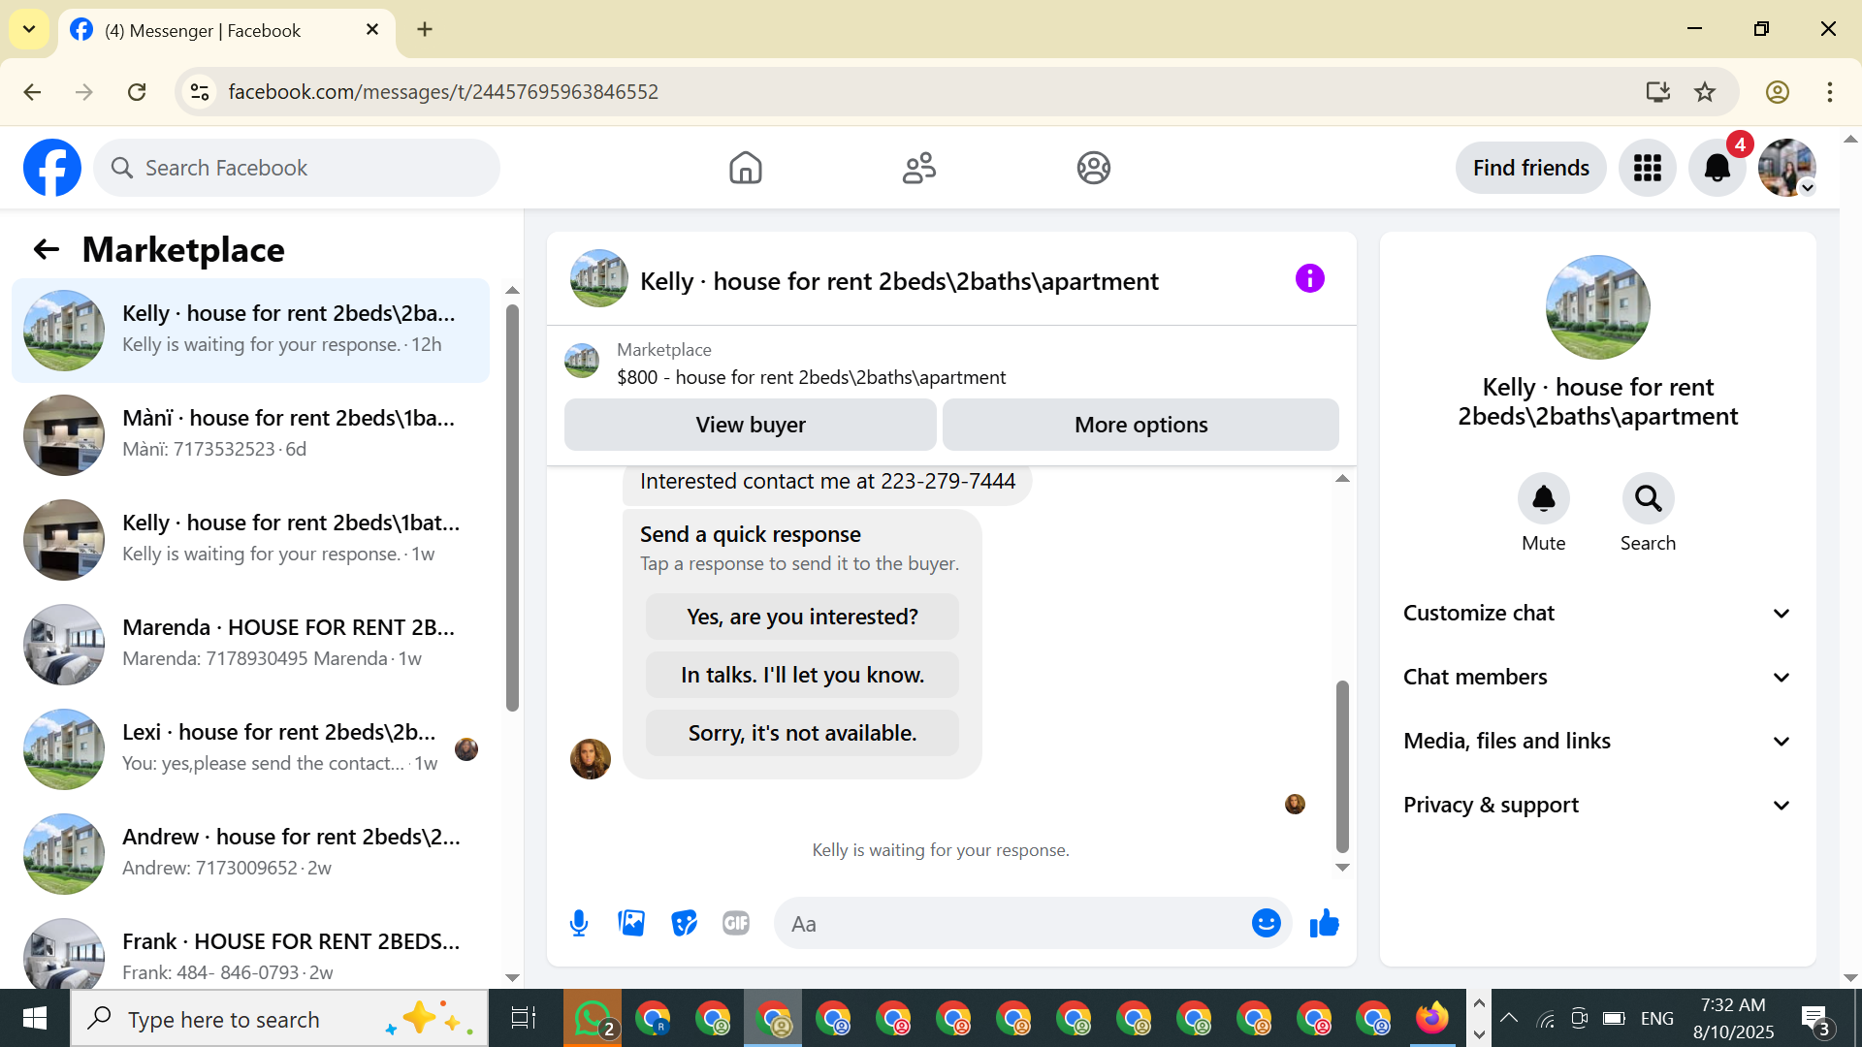Open the sticker picker icon
Image resolution: width=1862 pixels, height=1047 pixels.
tap(684, 924)
